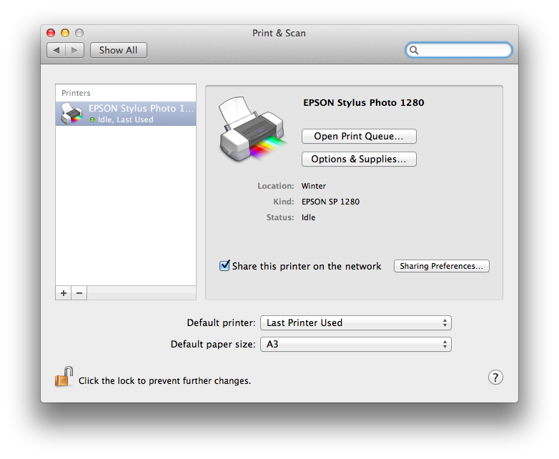559x459 pixels.
Task: Click the Kind value EPSON SP 1280
Action: [x=330, y=202]
